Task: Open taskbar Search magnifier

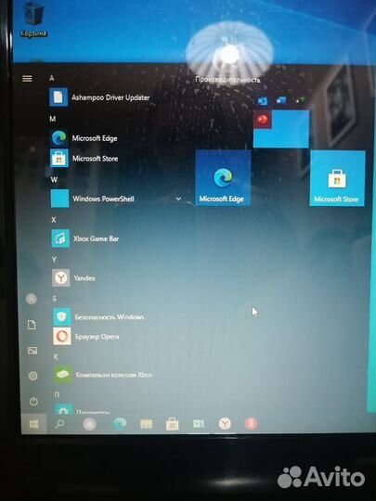Action: pos(59,424)
